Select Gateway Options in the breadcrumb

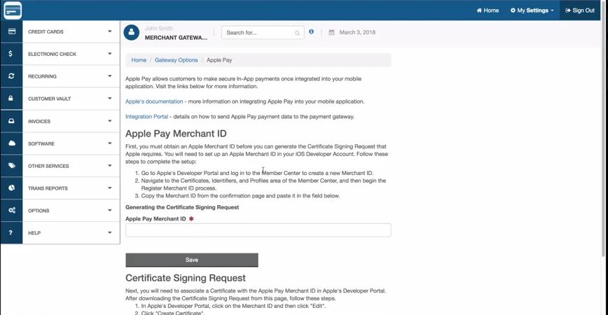click(x=176, y=60)
